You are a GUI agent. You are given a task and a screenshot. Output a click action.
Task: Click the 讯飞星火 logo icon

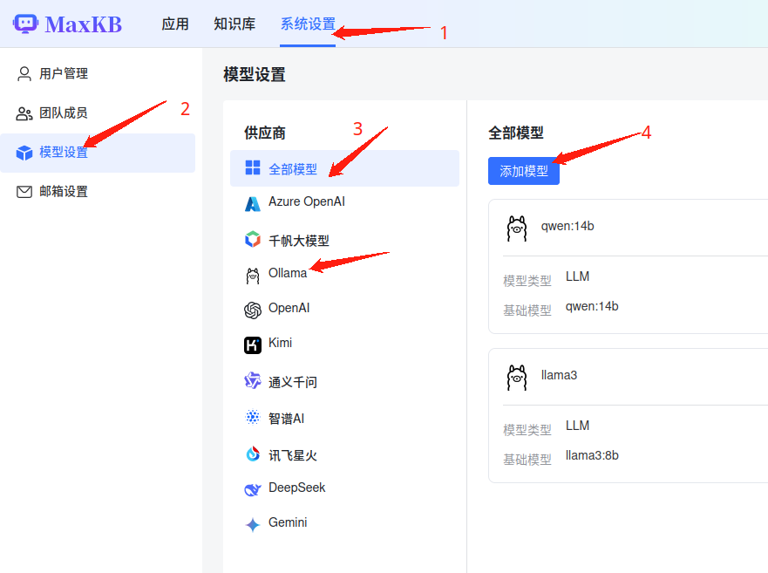click(x=253, y=454)
